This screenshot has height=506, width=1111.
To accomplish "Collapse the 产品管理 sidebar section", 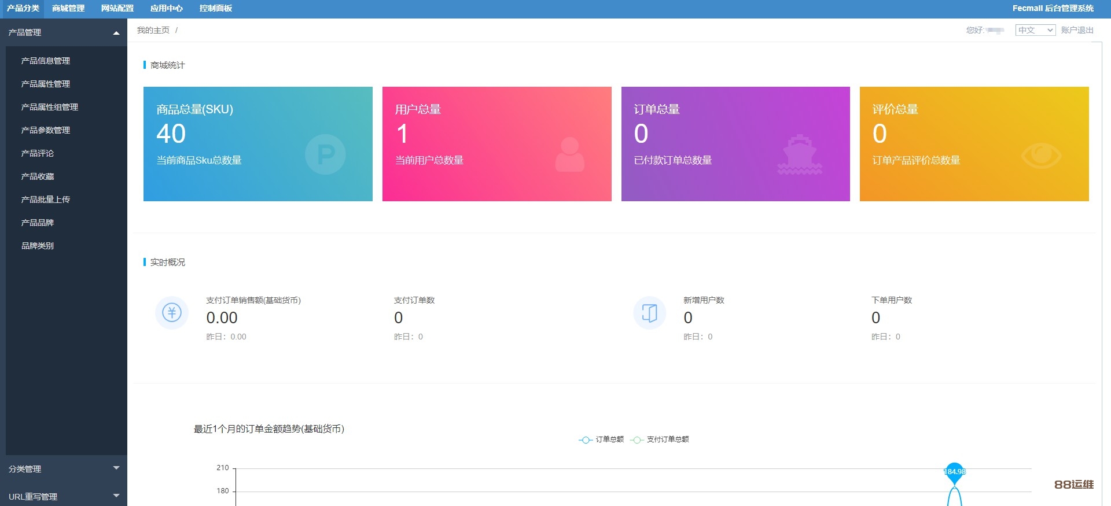I will point(64,32).
